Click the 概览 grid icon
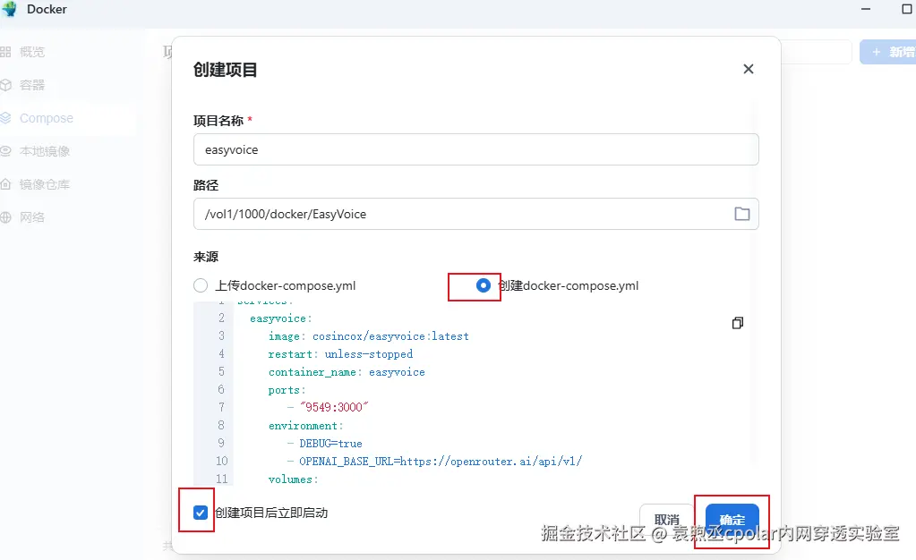 (x=5, y=52)
